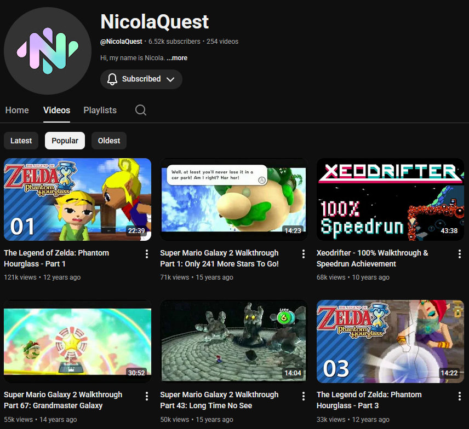Viewport: 469px width, 429px height.
Task: Click the 121k views • 12 years ago text
Action: (42, 277)
